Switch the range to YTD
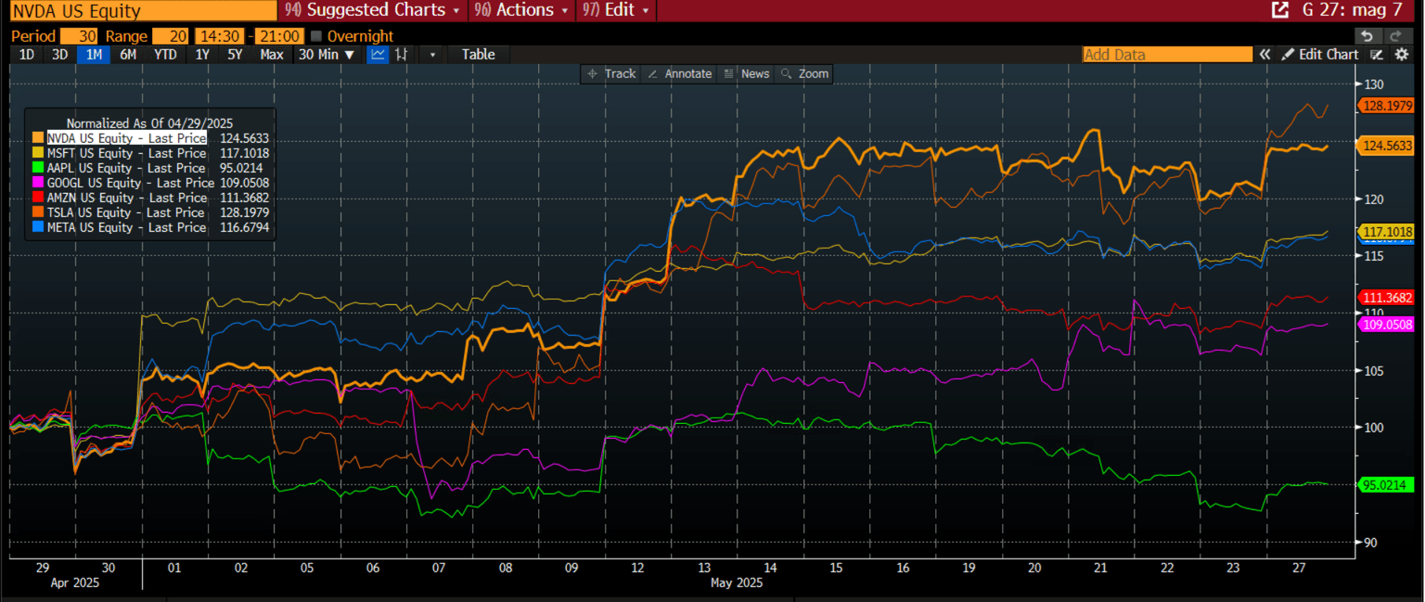The width and height of the screenshot is (1425, 602). click(x=164, y=54)
